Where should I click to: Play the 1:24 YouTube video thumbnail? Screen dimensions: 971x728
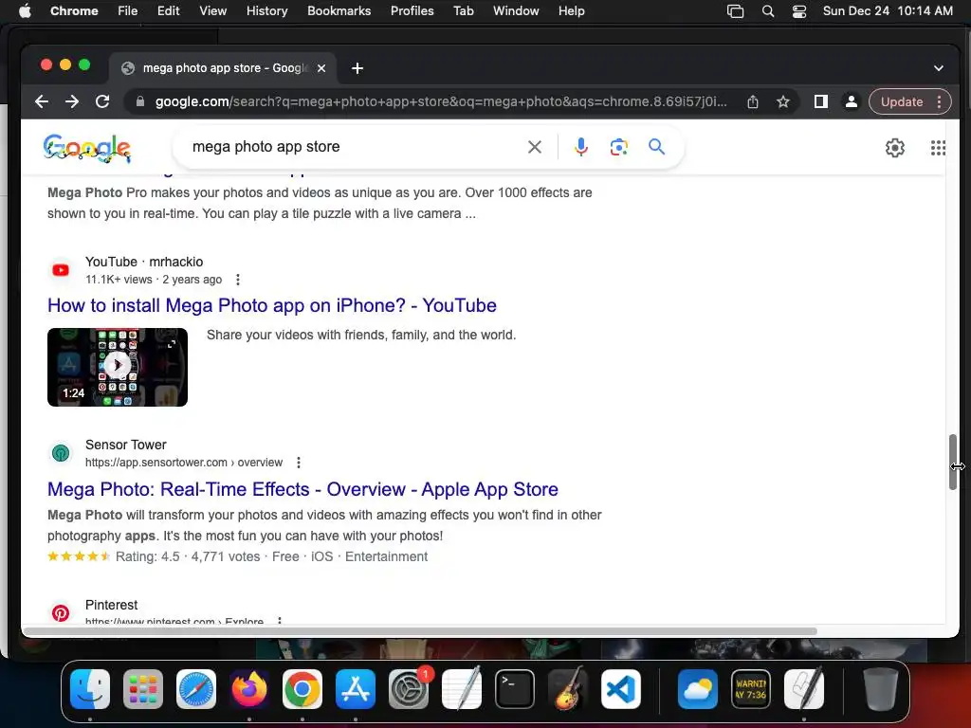(x=118, y=367)
